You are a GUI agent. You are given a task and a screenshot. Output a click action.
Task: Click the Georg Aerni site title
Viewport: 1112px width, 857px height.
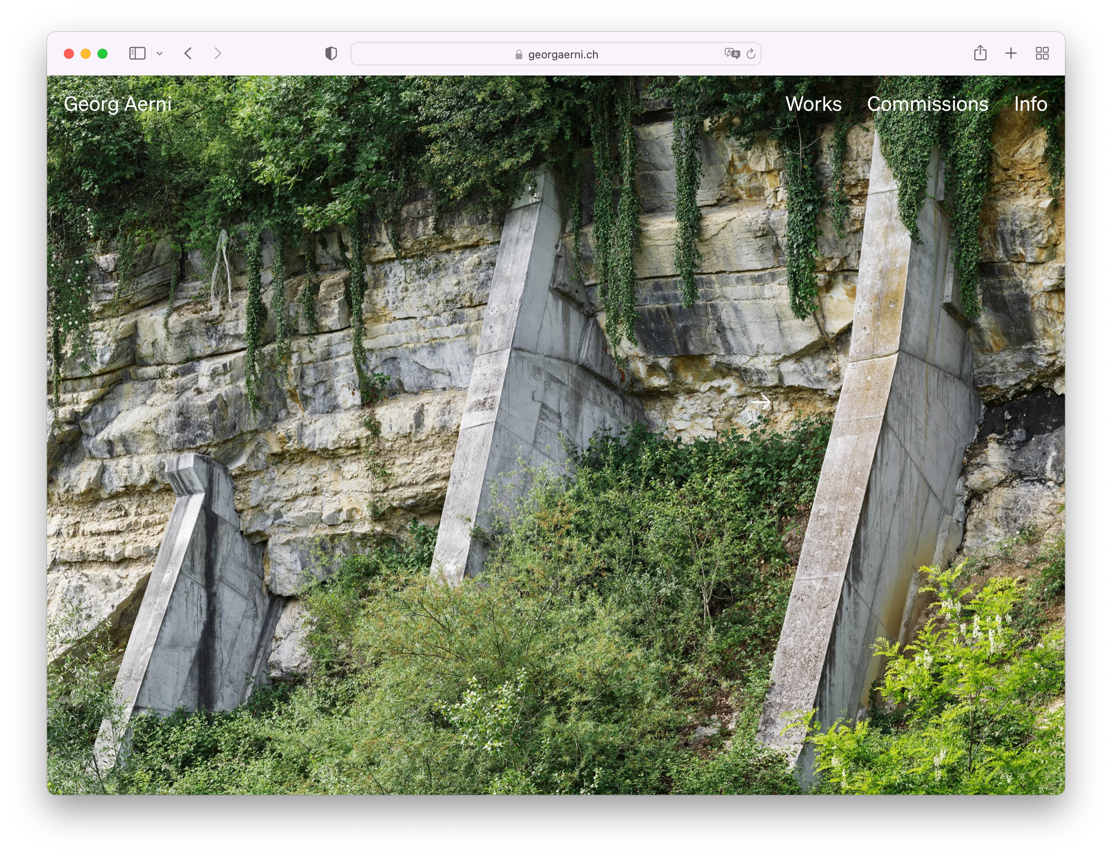118,104
